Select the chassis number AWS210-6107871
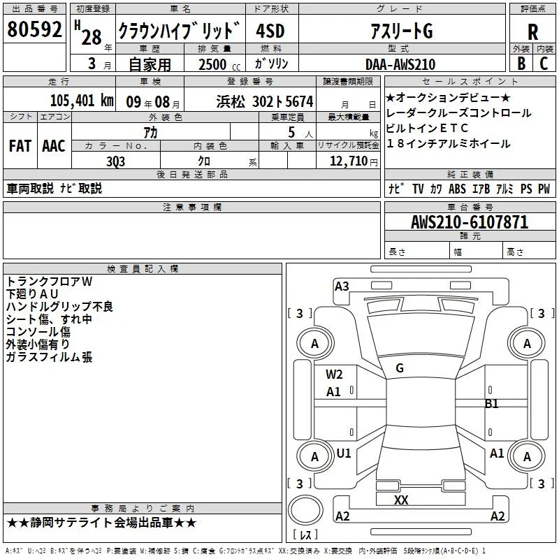Screen dimensions: 559x559 pos(470,222)
